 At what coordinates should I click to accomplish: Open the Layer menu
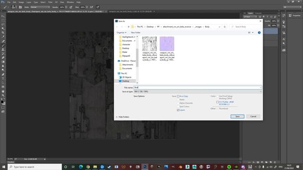[x=28, y=2]
